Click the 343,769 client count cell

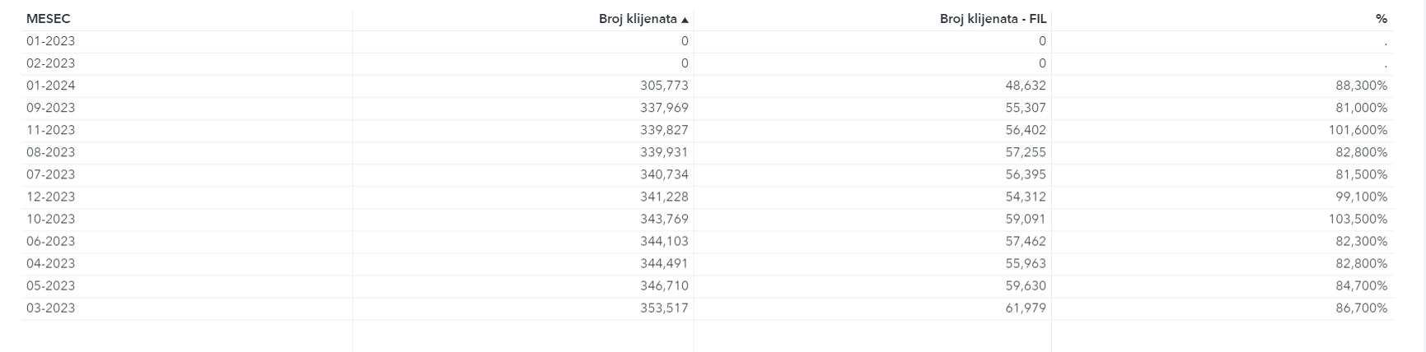tap(664, 219)
